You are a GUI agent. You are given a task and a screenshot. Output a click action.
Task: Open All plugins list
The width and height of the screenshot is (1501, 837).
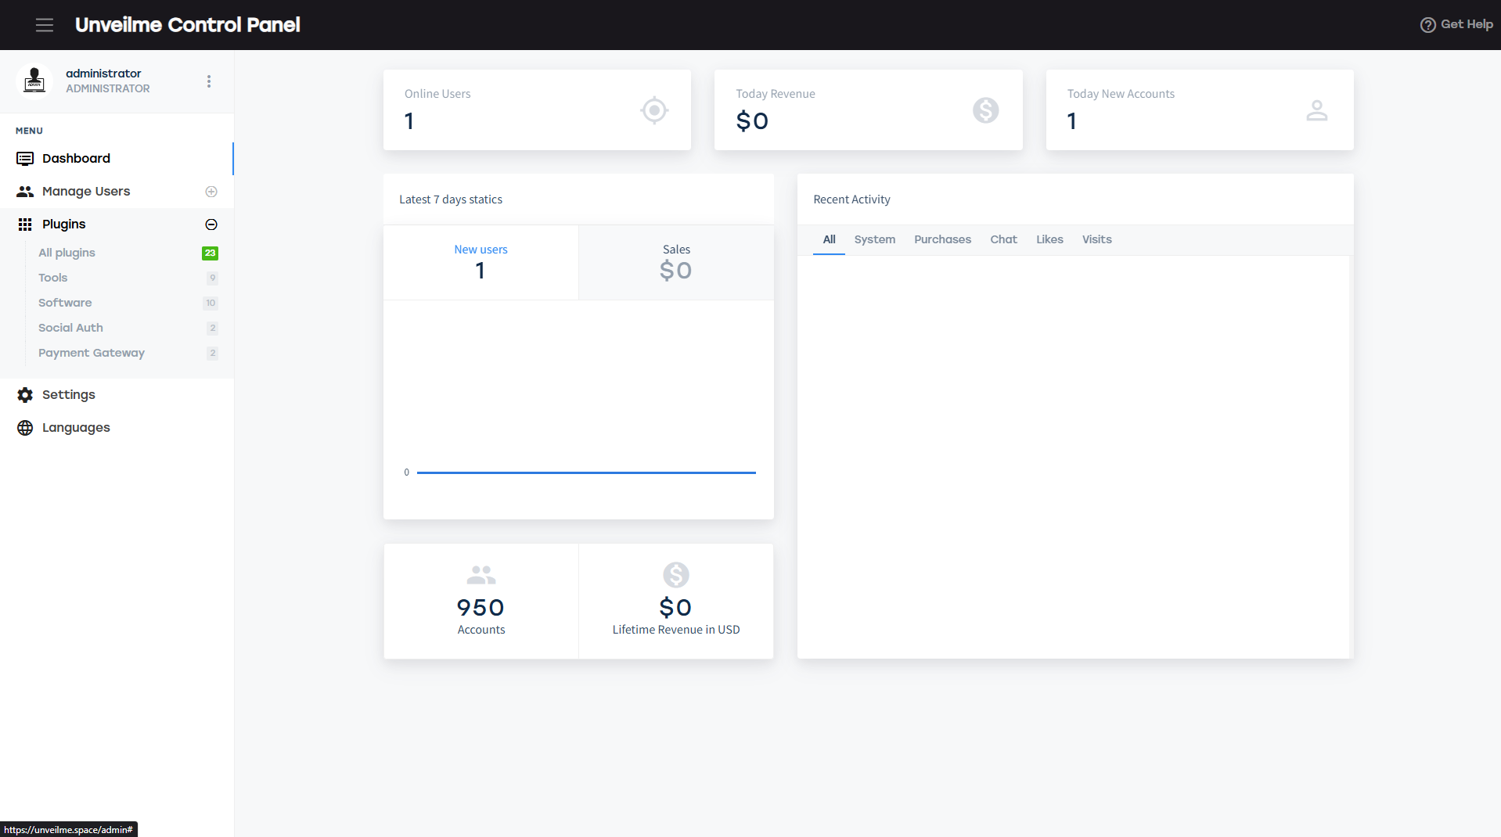(67, 253)
